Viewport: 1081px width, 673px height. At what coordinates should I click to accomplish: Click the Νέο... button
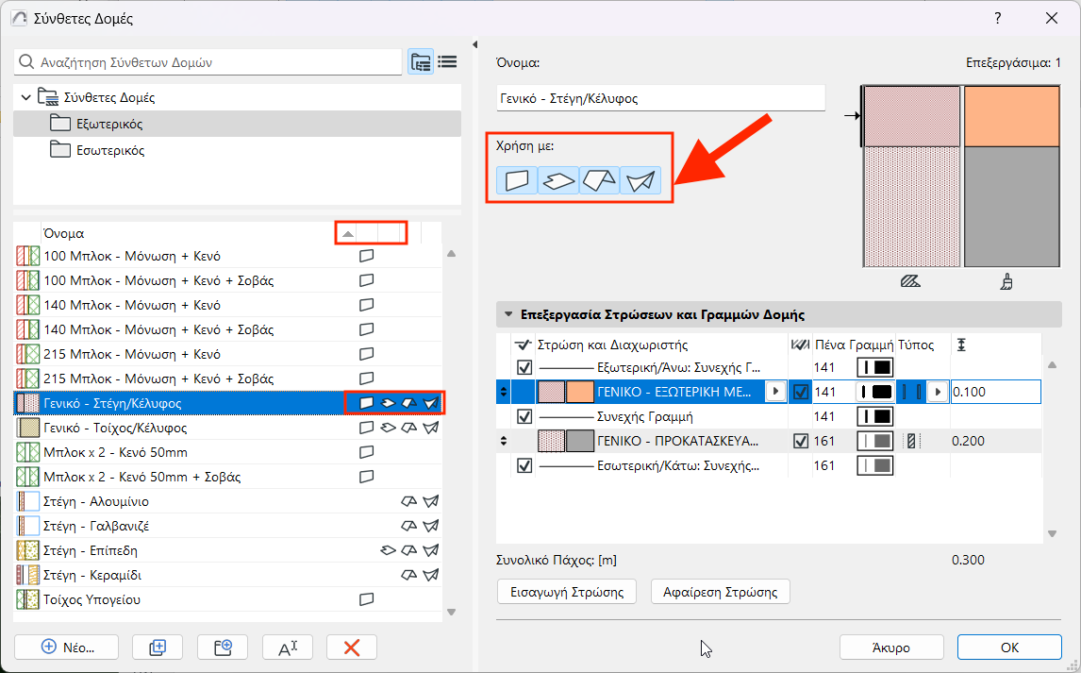66,648
